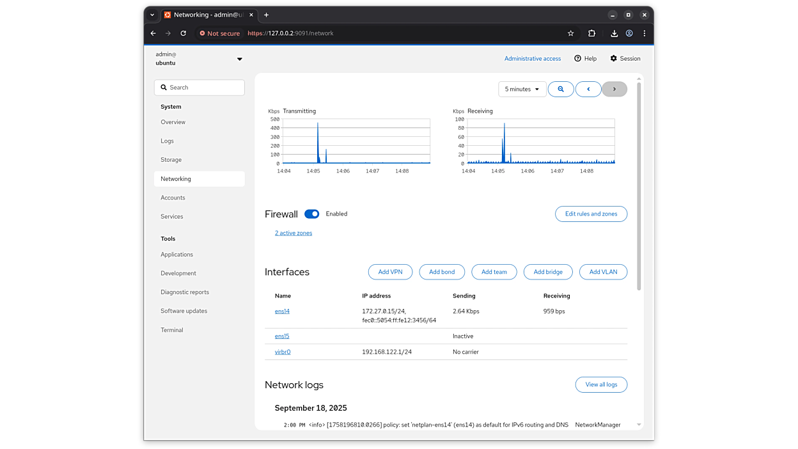This screenshot has height=449, width=798.
Task: Open the browser extensions puzzle icon
Action: click(x=591, y=33)
